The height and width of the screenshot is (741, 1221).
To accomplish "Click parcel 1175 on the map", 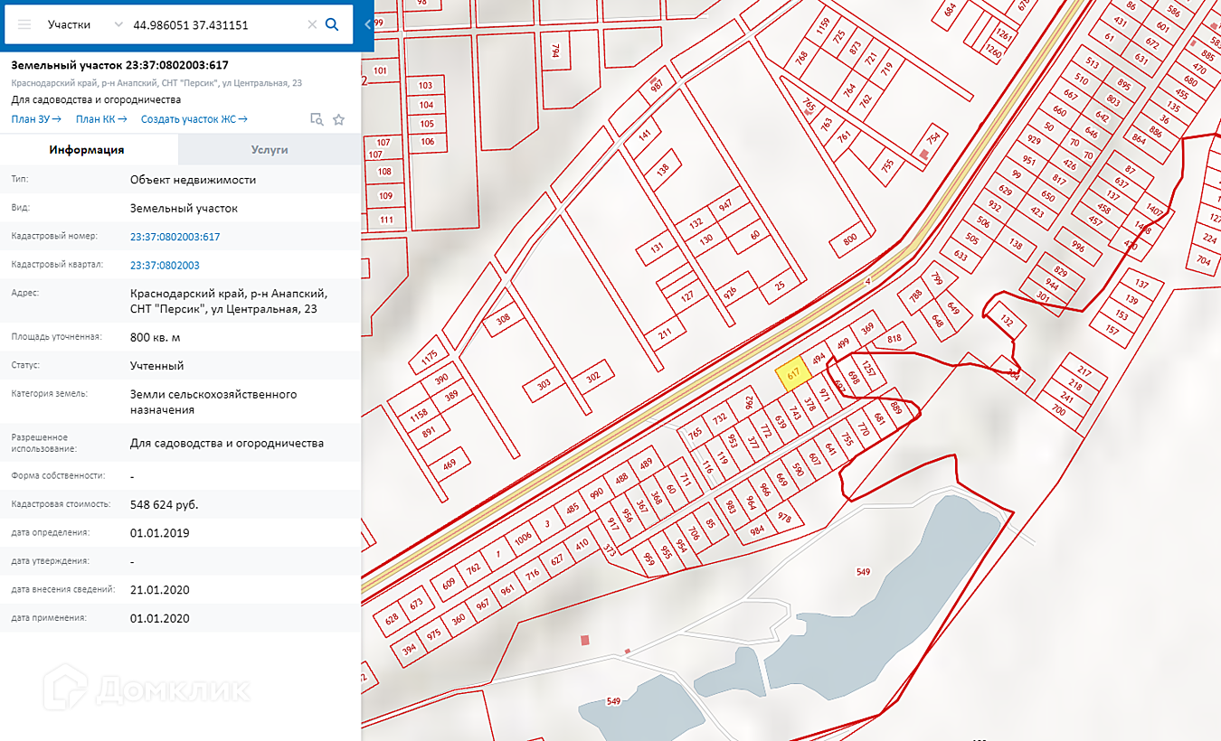I will 430,355.
